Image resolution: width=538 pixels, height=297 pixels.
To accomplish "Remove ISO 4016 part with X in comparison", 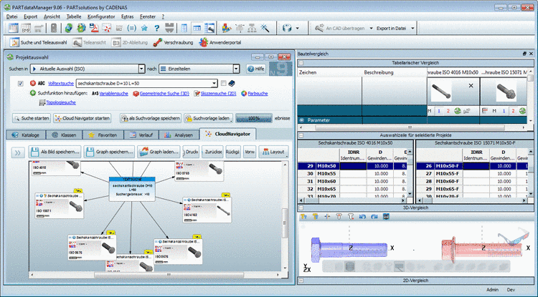I will coord(471,86).
